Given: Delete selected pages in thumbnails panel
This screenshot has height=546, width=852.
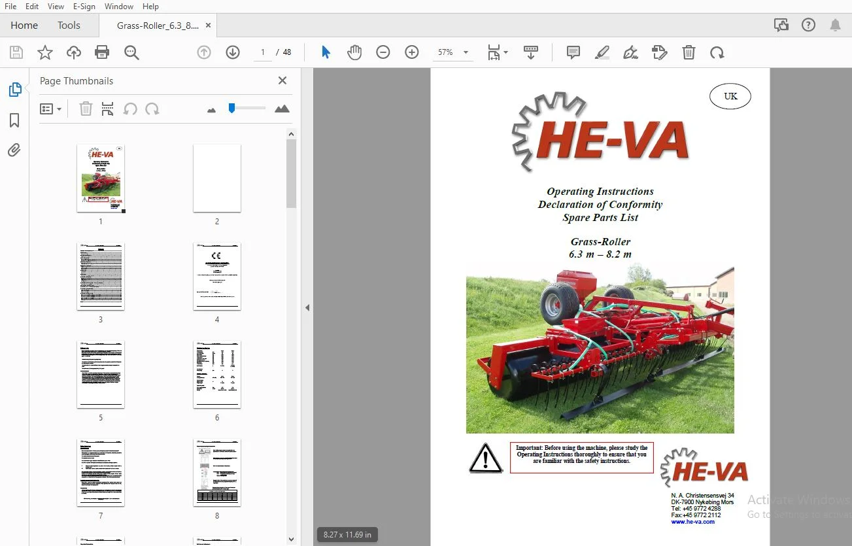Looking at the screenshot, I should (86, 109).
